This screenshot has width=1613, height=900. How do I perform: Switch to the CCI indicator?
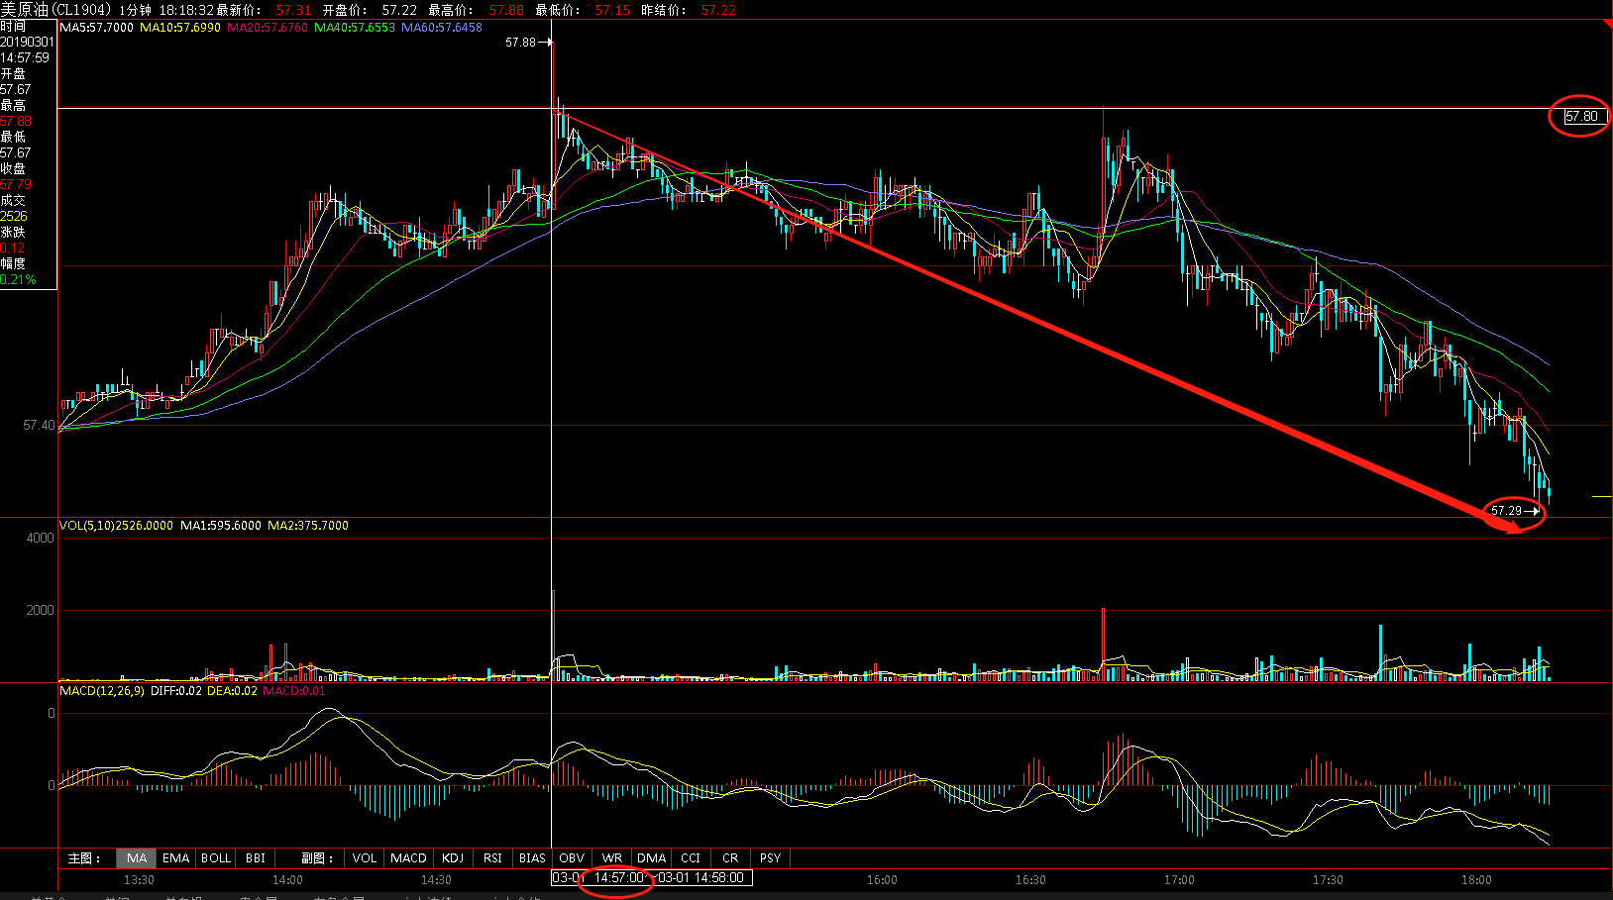[691, 858]
